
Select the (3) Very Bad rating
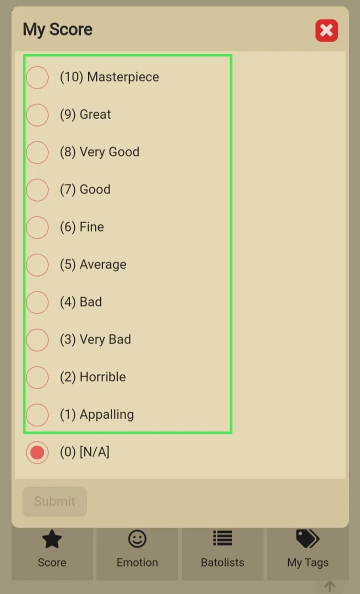click(x=37, y=340)
